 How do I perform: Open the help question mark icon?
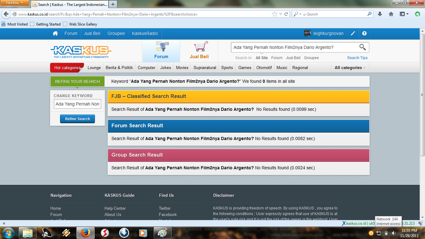tap(364, 34)
